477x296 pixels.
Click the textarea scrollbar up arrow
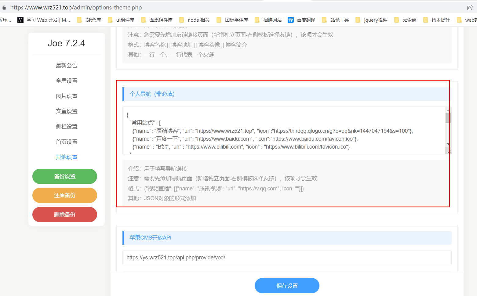[x=448, y=110]
